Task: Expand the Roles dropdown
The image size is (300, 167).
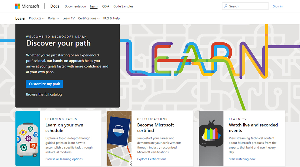Action: (x=53, y=18)
